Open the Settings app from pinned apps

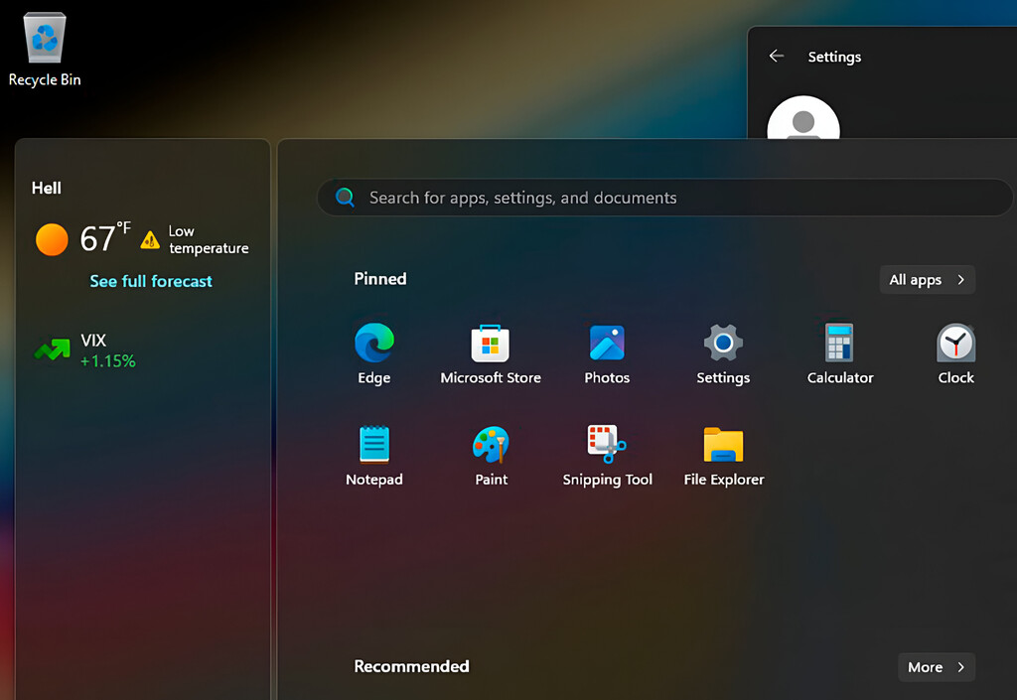click(723, 343)
